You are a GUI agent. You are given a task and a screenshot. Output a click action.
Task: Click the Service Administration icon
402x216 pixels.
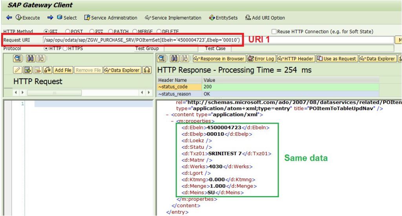pyautogui.click(x=87, y=18)
